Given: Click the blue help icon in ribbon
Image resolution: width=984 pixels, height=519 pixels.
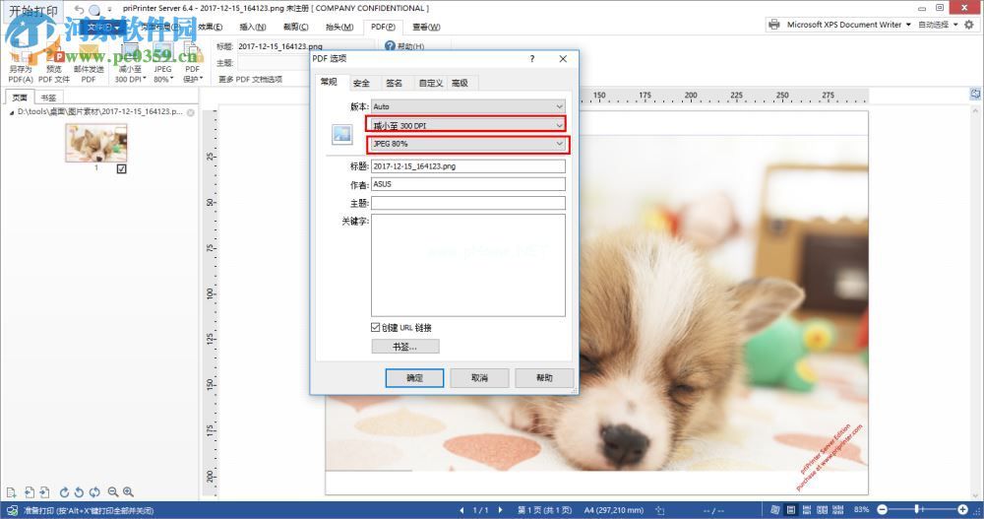Looking at the screenshot, I should click(390, 46).
